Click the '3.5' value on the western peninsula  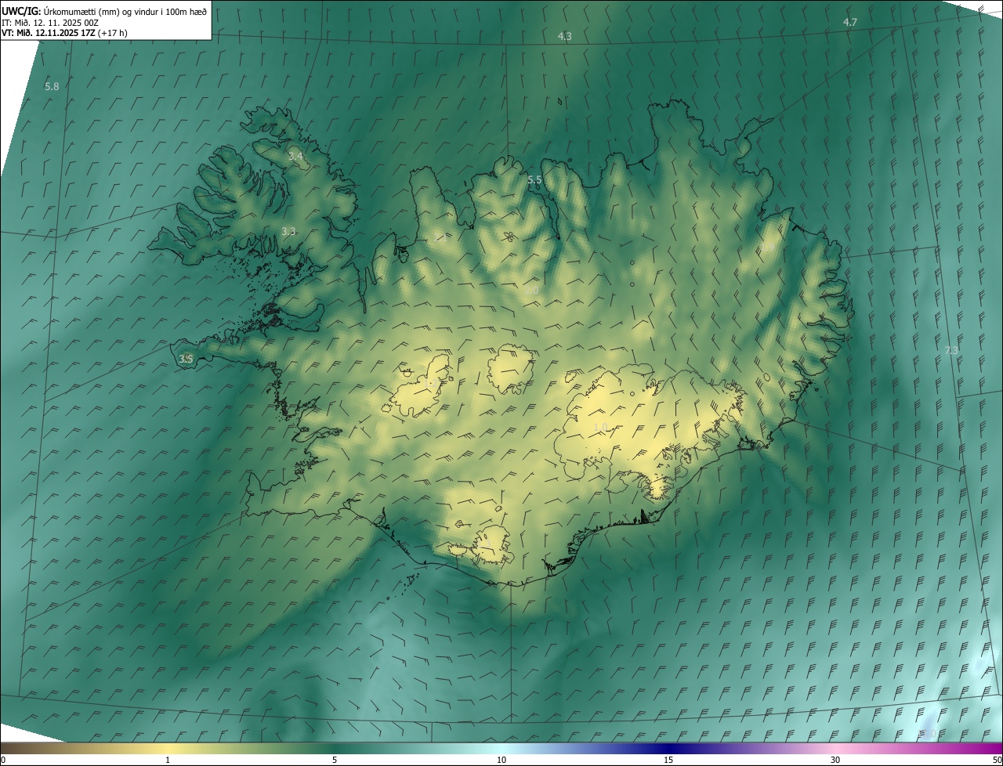pos(186,359)
